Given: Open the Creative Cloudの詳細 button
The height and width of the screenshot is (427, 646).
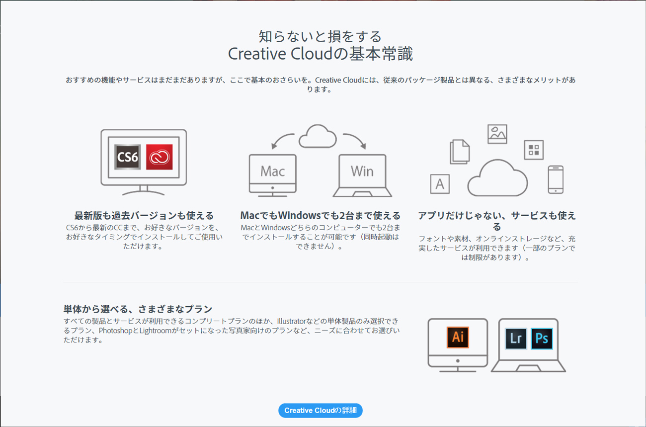Looking at the screenshot, I should (321, 411).
